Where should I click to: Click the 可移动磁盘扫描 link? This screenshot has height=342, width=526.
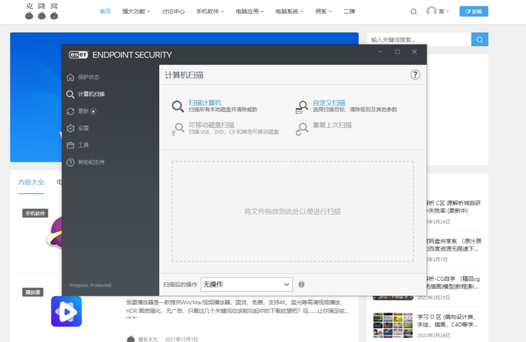(x=211, y=125)
